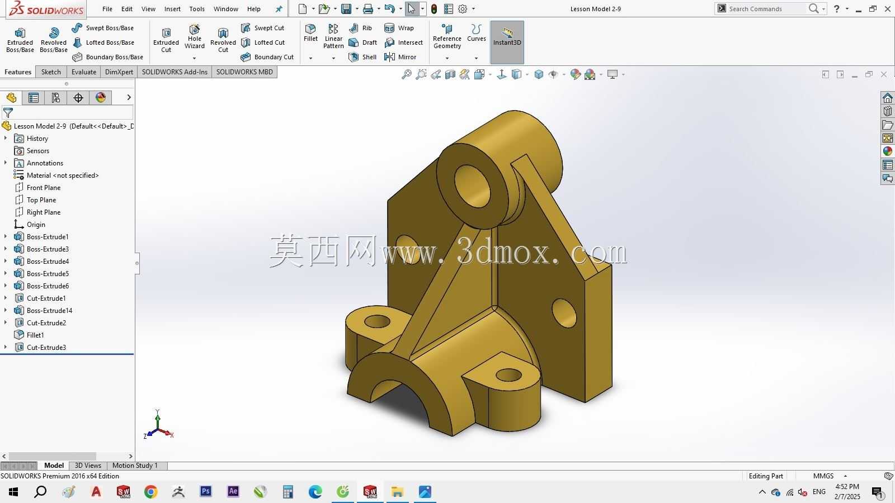Viewport: 895px width, 503px height.
Task: Choose Lofted Boss/Base feature
Action: pyautogui.click(x=103, y=42)
